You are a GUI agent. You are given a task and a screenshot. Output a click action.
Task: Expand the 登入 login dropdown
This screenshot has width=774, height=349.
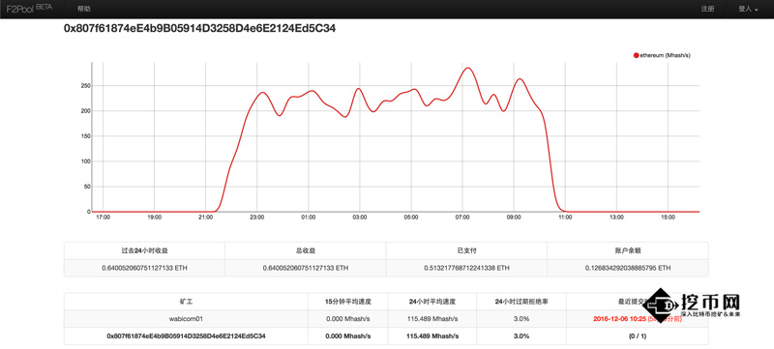[748, 9]
